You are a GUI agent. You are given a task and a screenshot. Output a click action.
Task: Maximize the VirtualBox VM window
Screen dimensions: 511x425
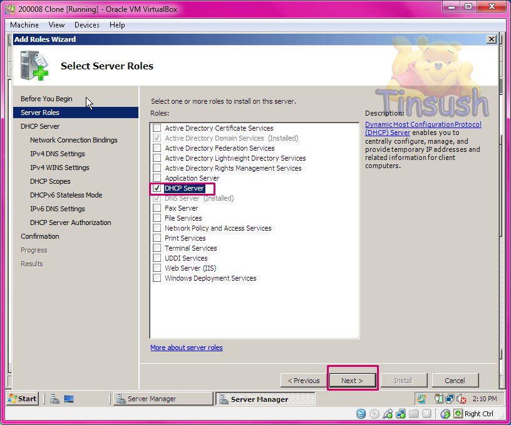pos(468,7)
